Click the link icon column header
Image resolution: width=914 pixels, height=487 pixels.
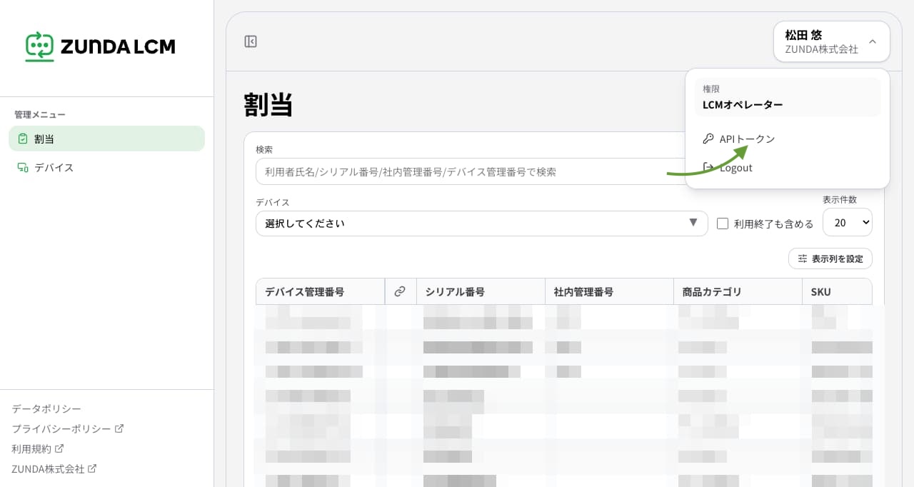coord(400,291)
